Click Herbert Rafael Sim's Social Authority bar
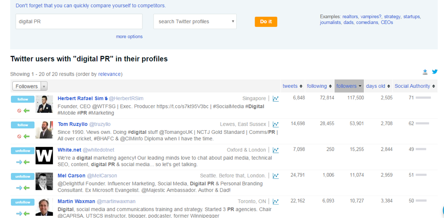Image resolution: width=444 pixels, height=218 pixels. pyautogui.click(x=423, y=98)
